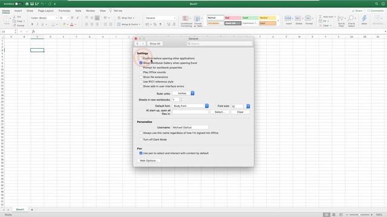Click the Increase Font Size icon
Viewport: 387px width, 217px height.
tap(72, 18)
